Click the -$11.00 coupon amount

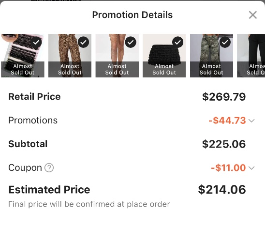(228, 168)
